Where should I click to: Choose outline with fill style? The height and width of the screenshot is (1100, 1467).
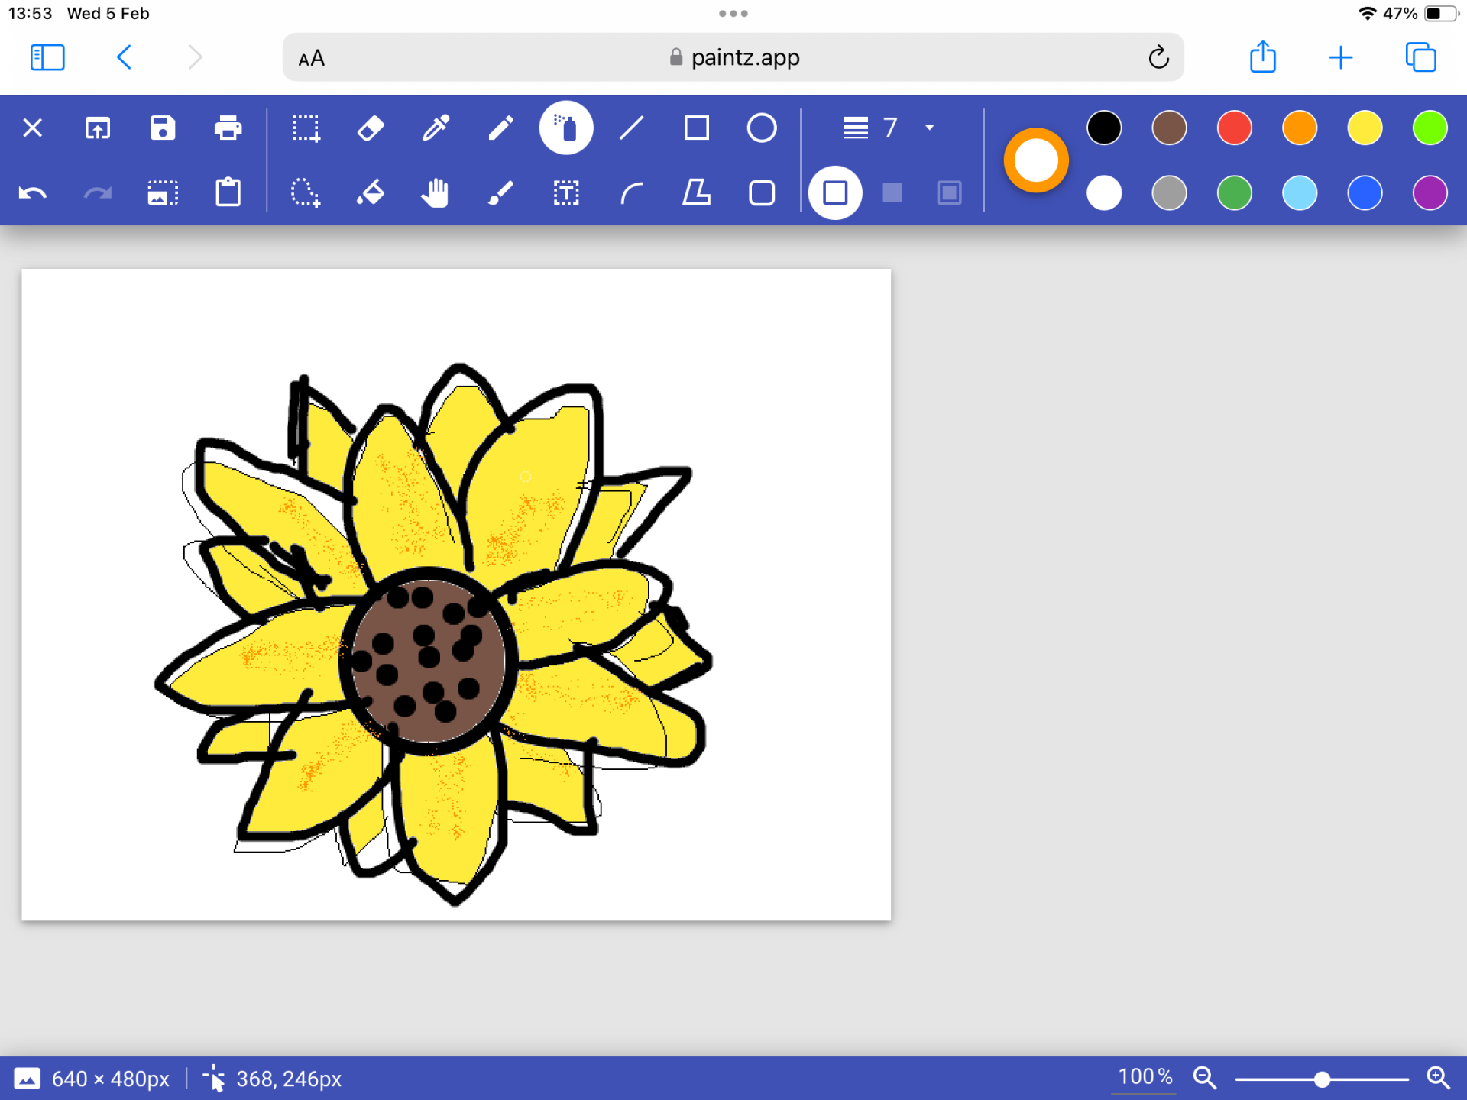click(949, 193)
